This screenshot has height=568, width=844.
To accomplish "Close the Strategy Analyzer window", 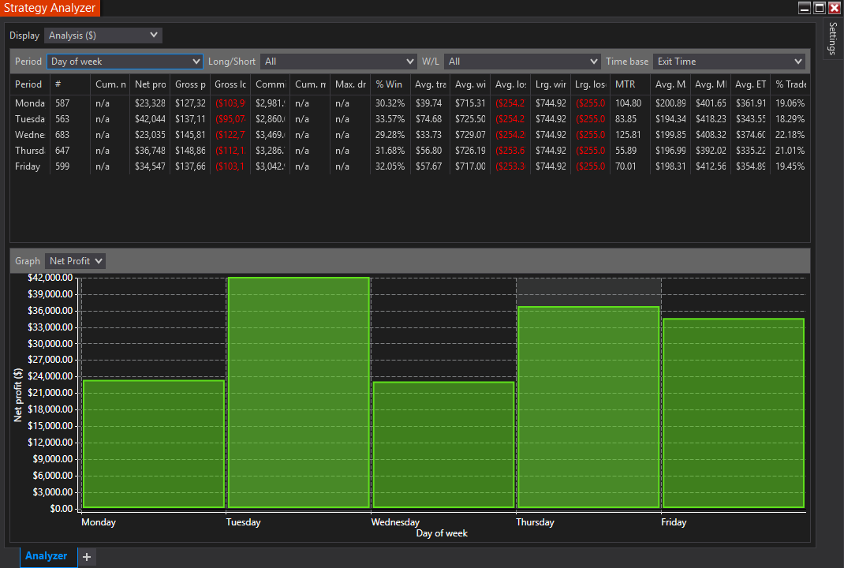I will [x=835, y=8].
